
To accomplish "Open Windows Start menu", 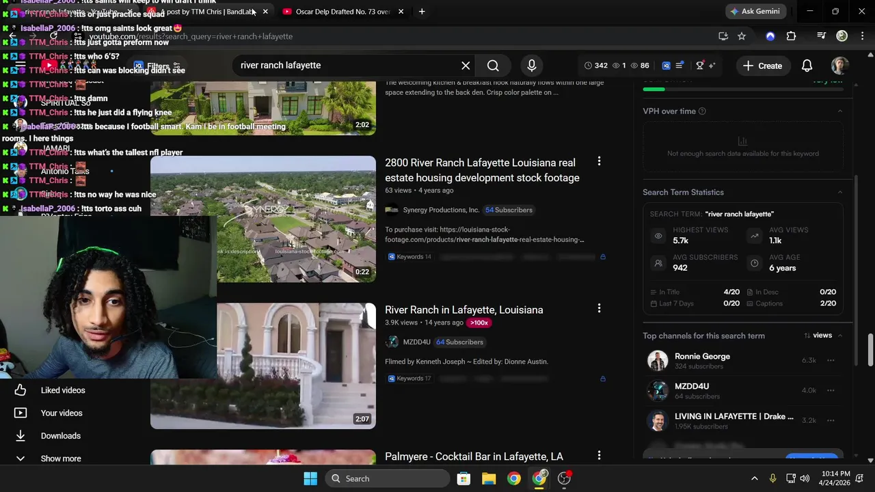I will pos(310,478).
